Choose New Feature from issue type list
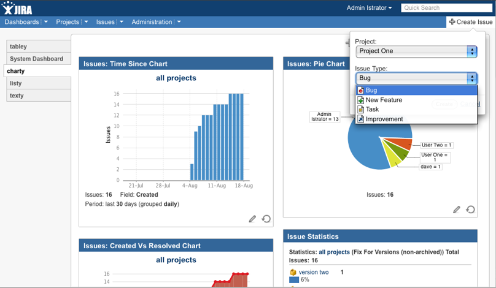 [x=416, y=100]
